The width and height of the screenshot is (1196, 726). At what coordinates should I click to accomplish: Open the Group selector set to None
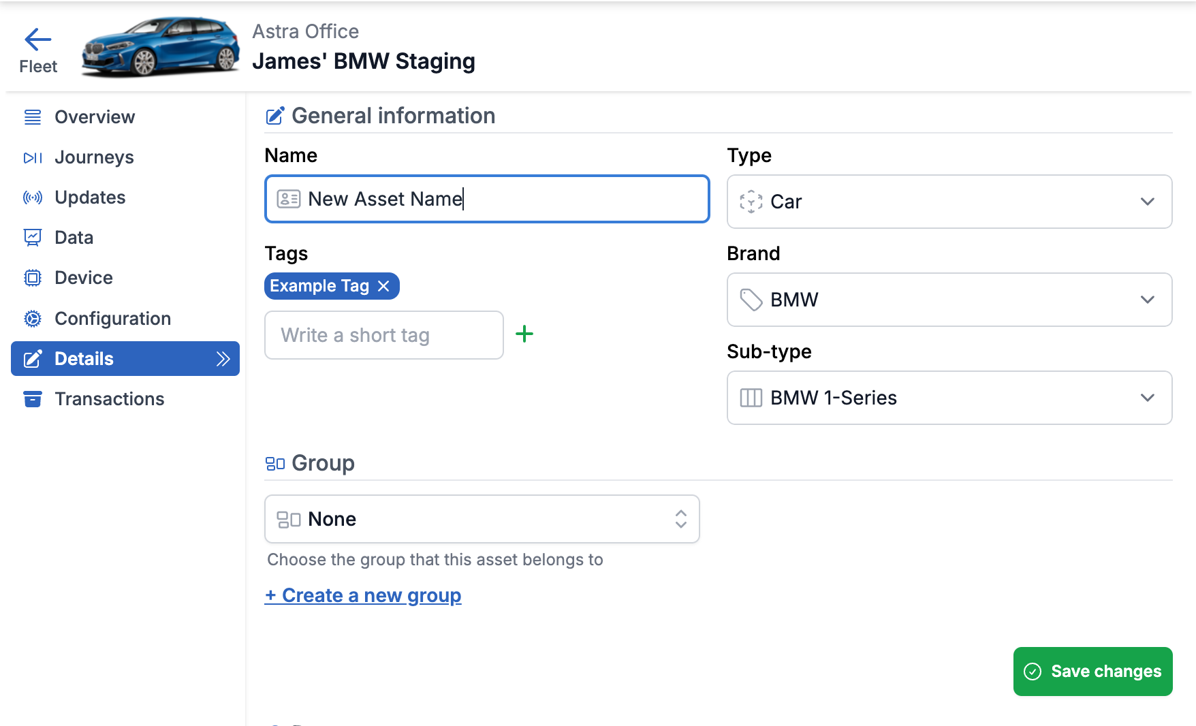pyautogui.click(x=482, y=519)
